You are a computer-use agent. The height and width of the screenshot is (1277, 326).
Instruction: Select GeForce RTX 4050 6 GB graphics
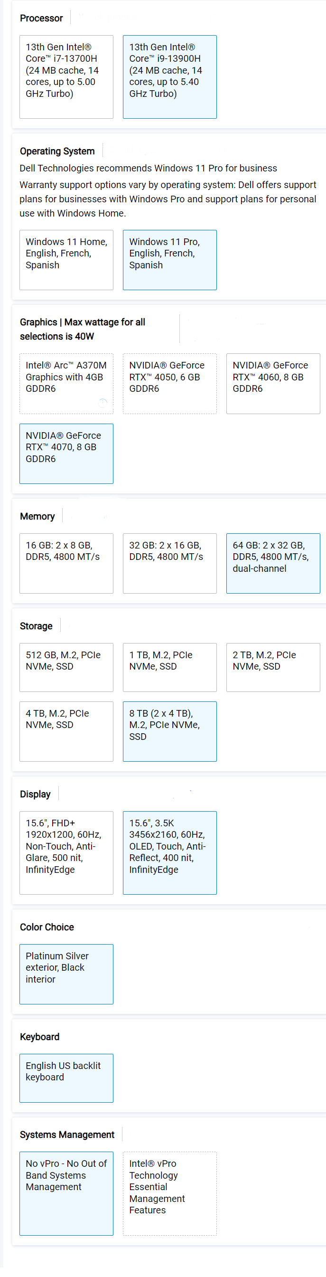169,383
